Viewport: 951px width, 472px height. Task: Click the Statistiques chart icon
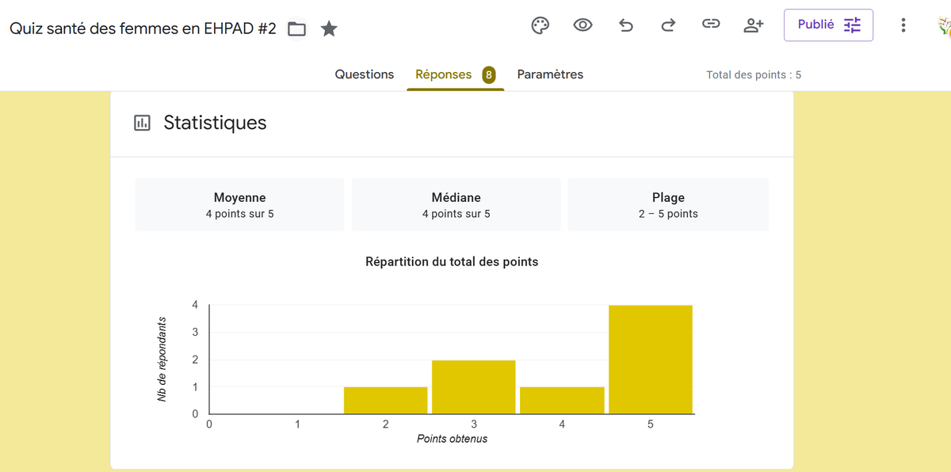click(x=143, y=123)
